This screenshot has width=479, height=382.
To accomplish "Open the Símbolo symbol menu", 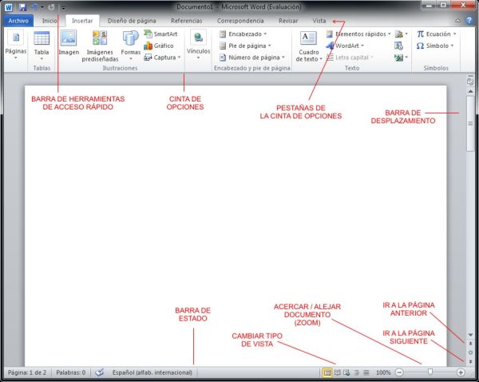I will point(435,46).
